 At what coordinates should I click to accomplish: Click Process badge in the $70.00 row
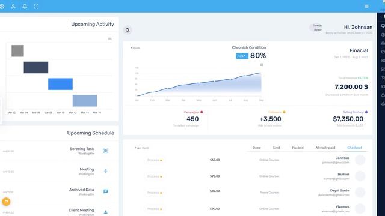pyautogui.click(x=155, y=176)
